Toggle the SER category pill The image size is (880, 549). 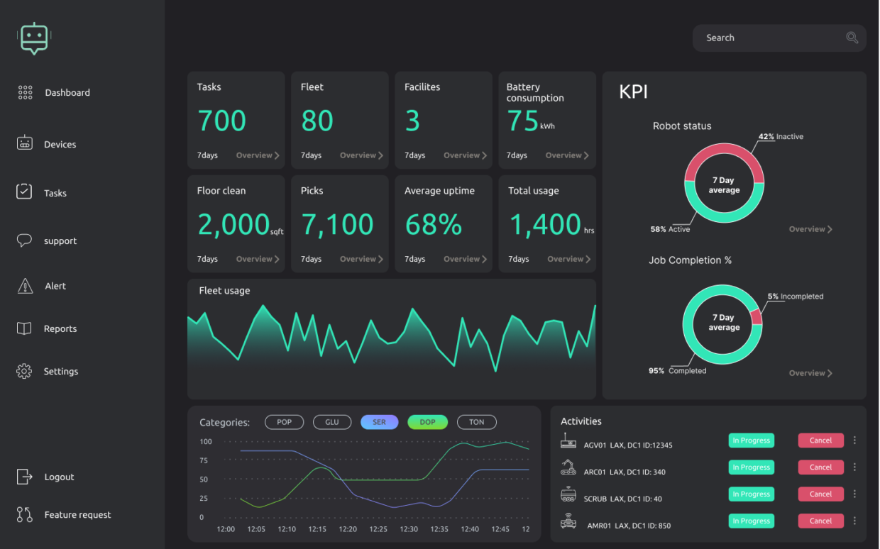(380, 422)
